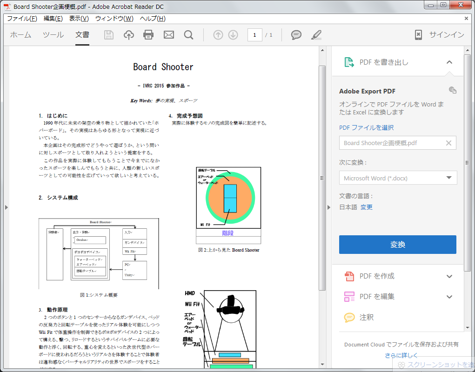Click the PDF を作成 create icon

[349, 276]
